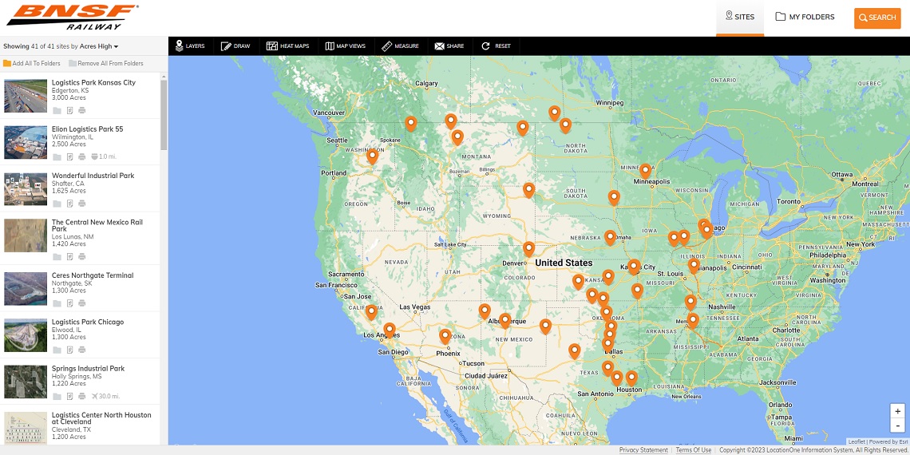Screen dimensions: 910x455
Task: Add Logistics Park Kansas City to folder
Action: pos(57,110)
